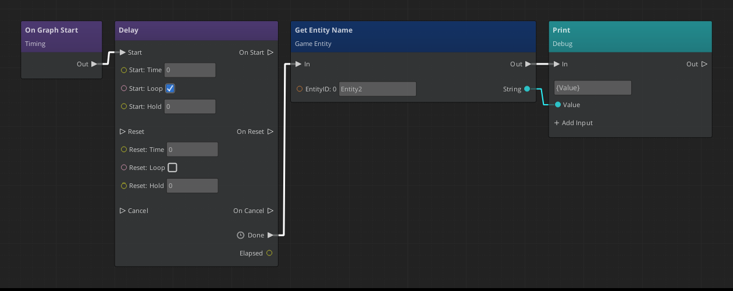Click the Start: Loop port circle
Screen dimensions: 733x291
123,88
